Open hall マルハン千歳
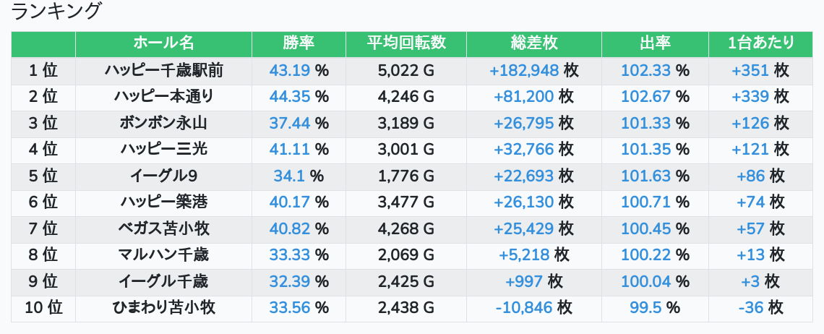 tap(163, 254)
